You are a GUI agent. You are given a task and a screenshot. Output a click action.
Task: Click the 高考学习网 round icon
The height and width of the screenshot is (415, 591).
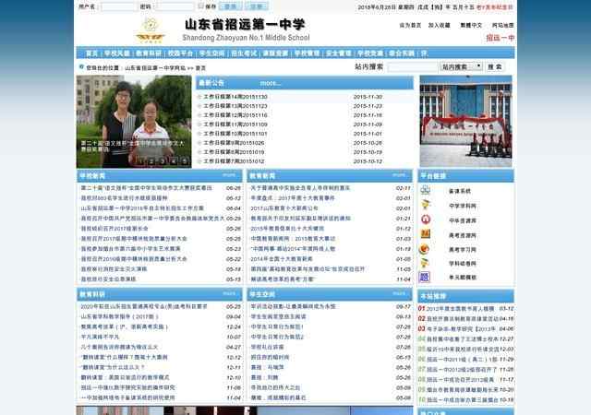pyautogui.click(x=425, y=249)
